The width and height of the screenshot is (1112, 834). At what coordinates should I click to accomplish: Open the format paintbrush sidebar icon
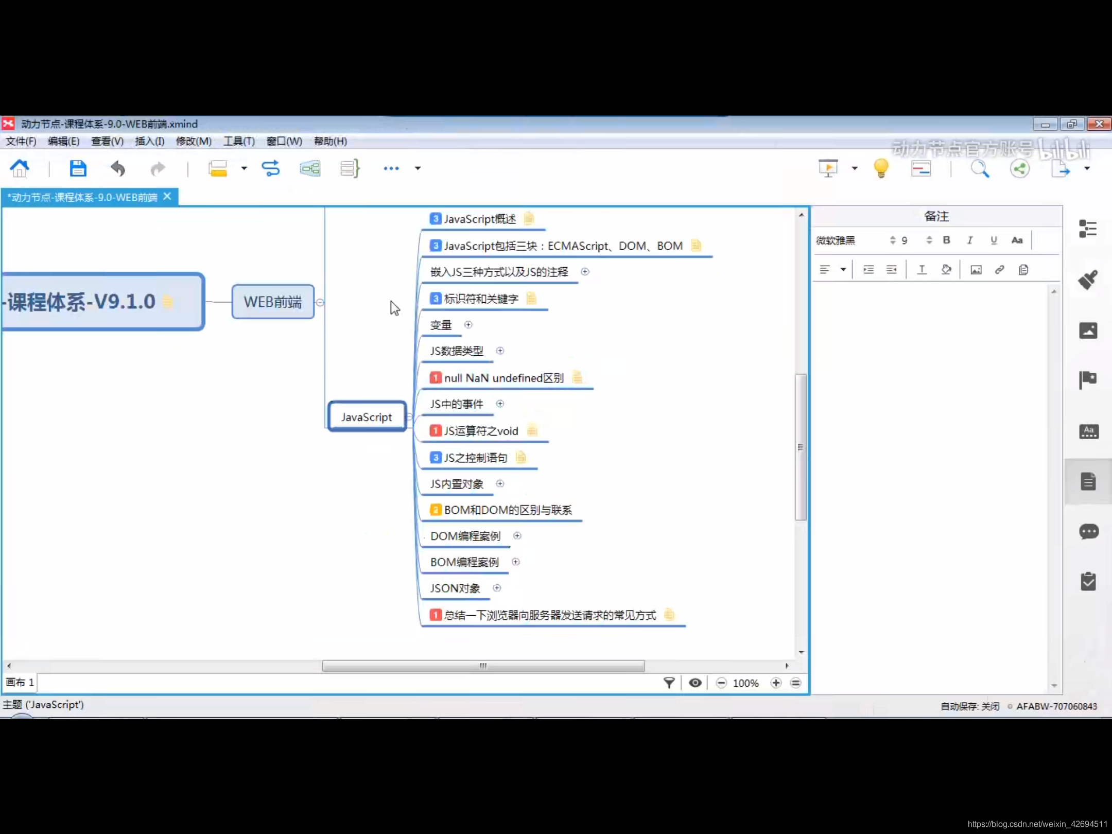coord(1088,280)
